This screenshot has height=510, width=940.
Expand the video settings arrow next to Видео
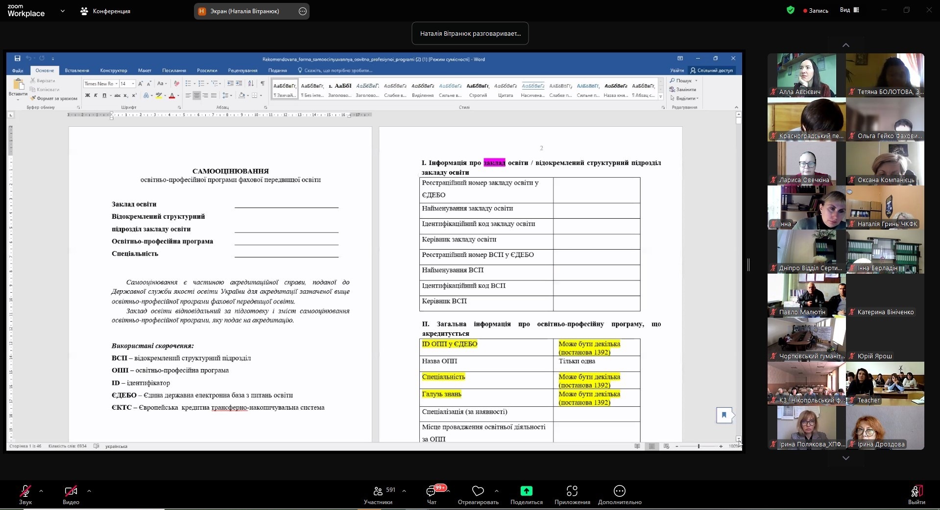pyautogui.click(x=89, y=490)
